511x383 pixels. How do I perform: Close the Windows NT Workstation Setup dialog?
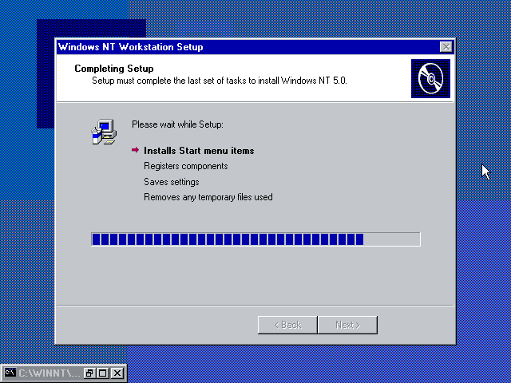tap(446, 47)
